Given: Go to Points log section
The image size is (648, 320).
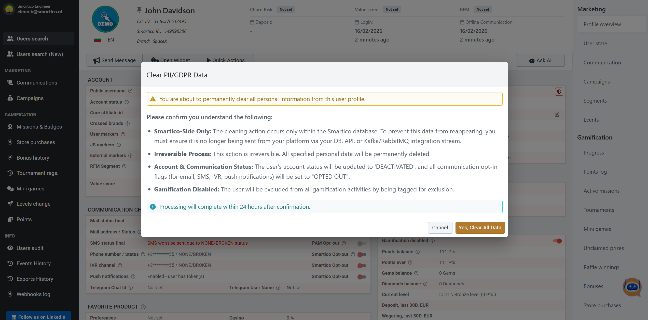Looking at the screenshot, I should pos(595,172).
